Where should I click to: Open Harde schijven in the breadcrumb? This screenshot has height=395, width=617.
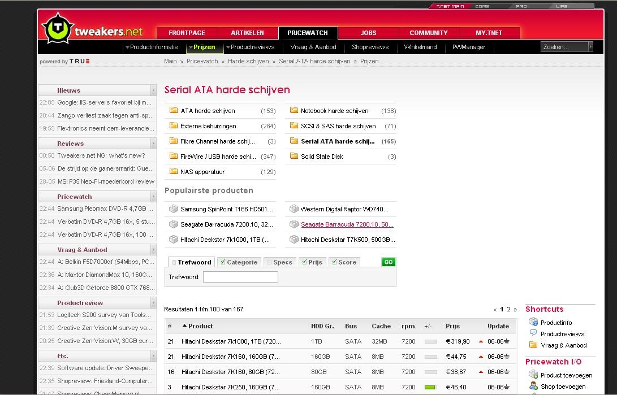point(248,61)
